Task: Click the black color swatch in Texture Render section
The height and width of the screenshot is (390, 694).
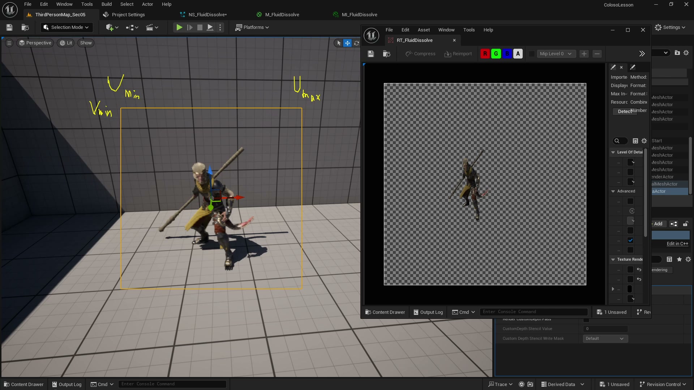Action: [630, 289]
